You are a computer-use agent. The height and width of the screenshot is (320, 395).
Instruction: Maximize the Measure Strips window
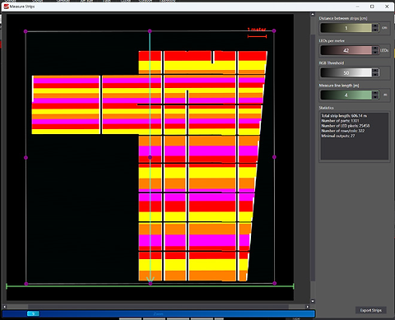pyautogui.click(x=372, y=7)
